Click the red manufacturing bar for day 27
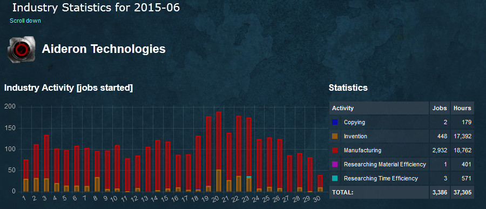Screen dimensions: 486x209 click(x=289, y=173)
